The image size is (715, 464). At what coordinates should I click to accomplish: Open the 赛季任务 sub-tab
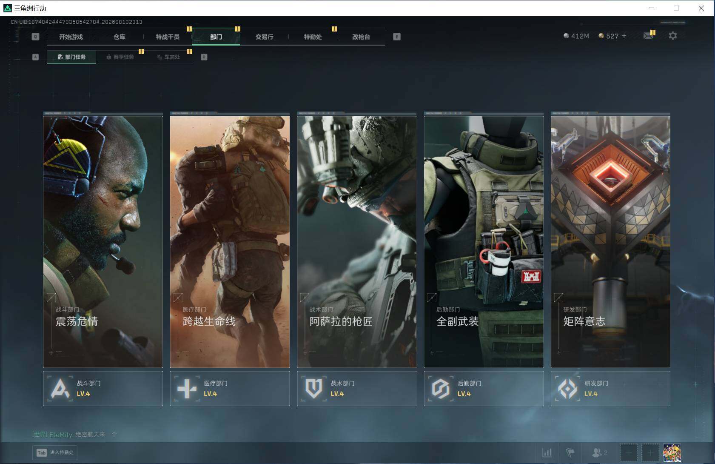[x=120, y=57]
